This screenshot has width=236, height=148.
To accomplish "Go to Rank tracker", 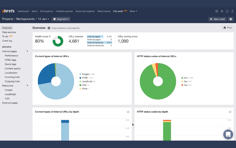I will pos(104,11).
